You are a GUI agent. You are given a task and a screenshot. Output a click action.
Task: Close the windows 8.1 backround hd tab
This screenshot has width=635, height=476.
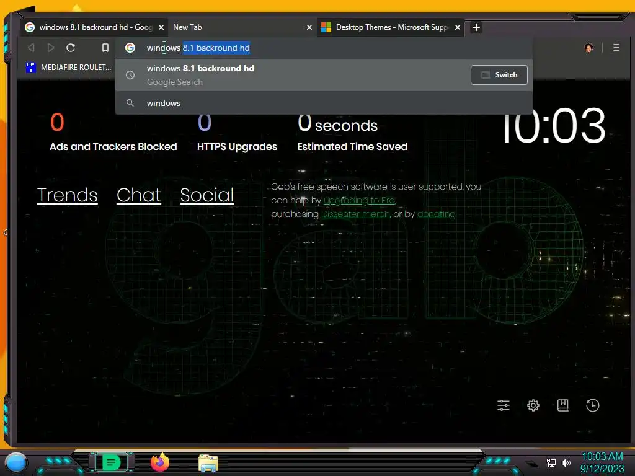[x=161, y=27]
